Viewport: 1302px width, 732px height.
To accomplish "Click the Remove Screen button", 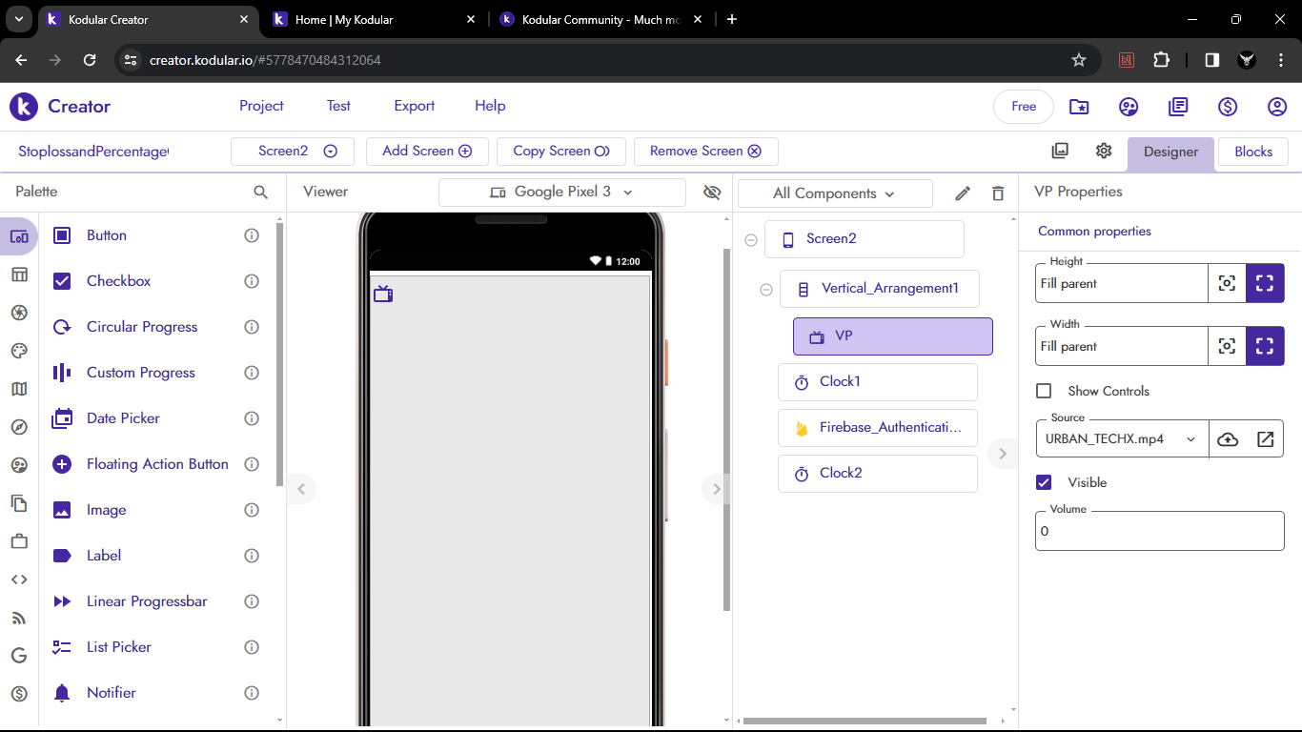I will click(x=705, y=151).
